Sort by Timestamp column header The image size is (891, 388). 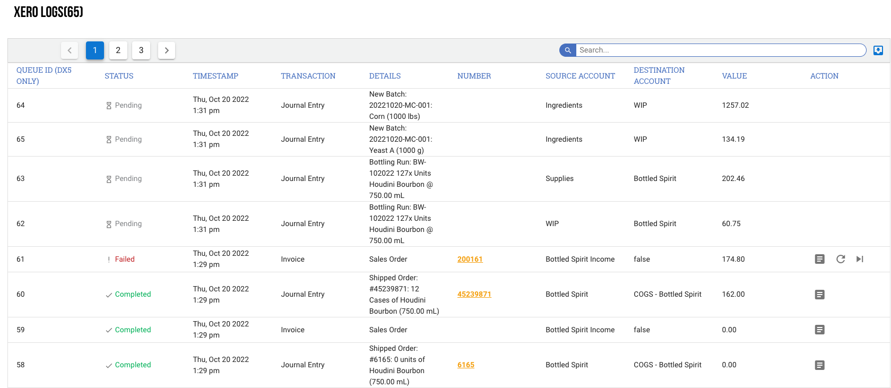click(x=215, y=76)
